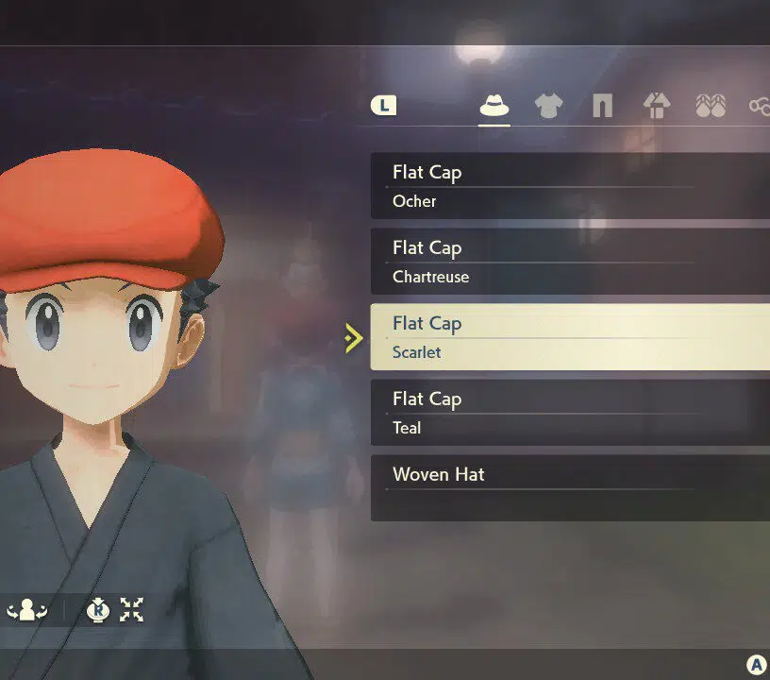Click the 'Chartreuse' color label
This screenshot has width=770, height=680.
(x=430, y=277)
